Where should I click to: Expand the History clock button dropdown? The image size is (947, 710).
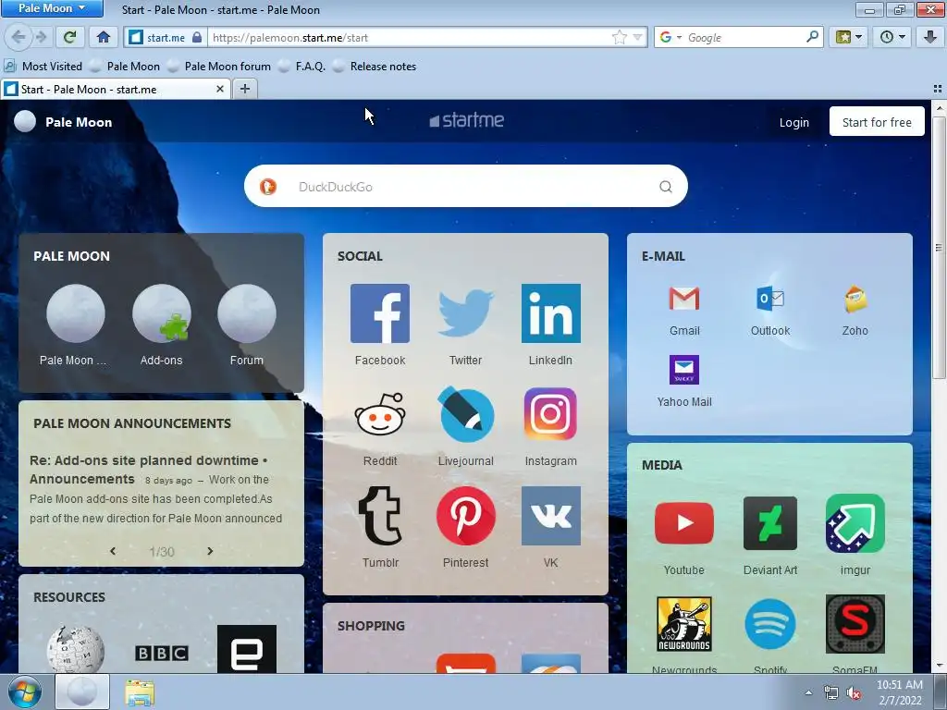coord(903,37)
